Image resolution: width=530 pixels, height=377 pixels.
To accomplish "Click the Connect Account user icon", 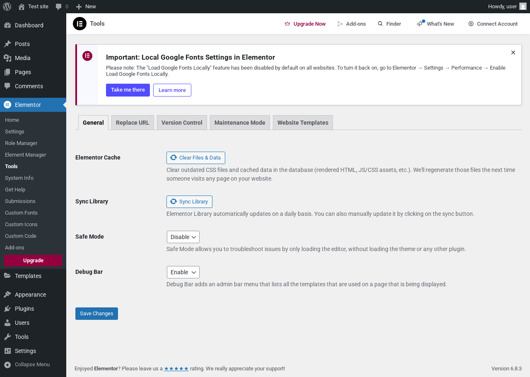I will pos(471,24).
